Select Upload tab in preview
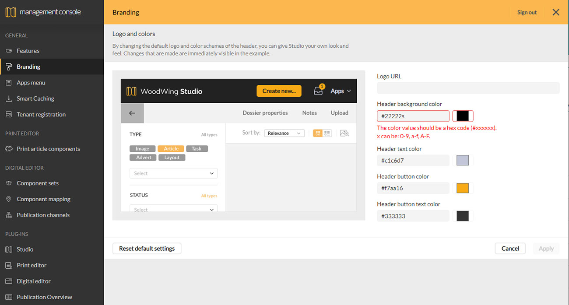569x305 pixels. pos(340,113)
